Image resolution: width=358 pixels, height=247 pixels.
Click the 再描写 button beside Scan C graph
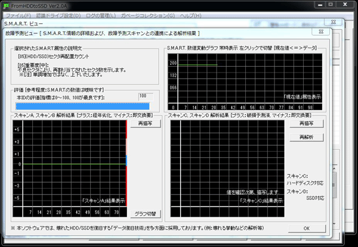pyautogui.click(x=307, y=124)
